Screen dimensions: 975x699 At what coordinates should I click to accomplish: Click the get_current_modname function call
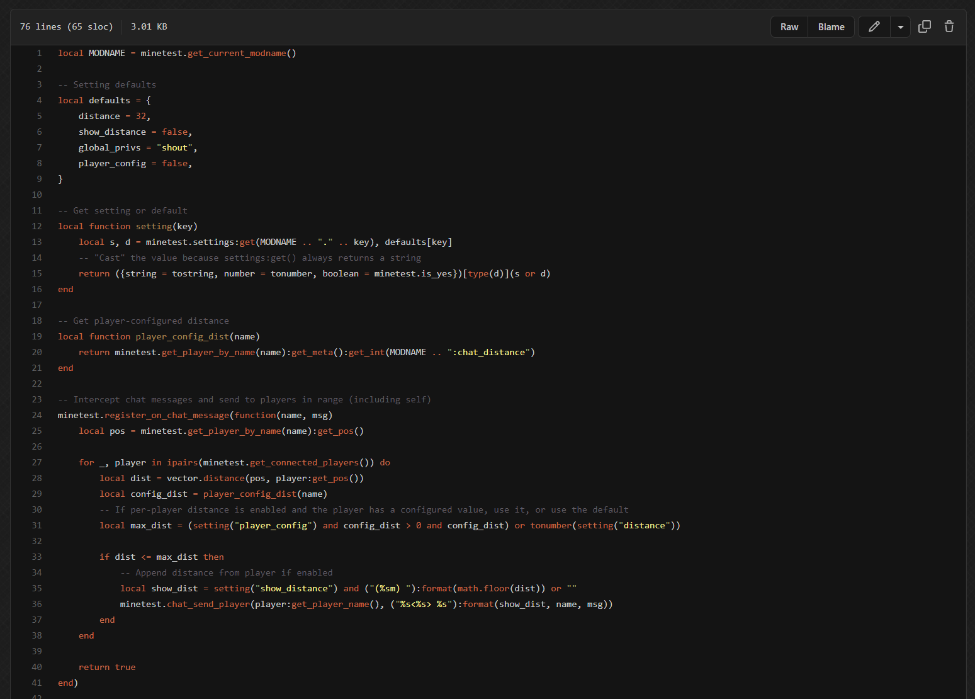pos(237,53)
